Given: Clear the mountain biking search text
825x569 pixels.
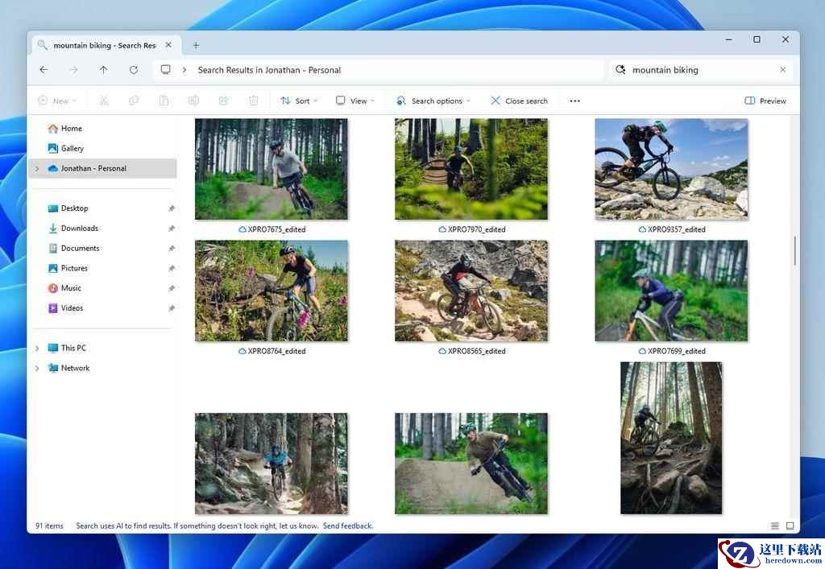Looking at the screenshot, I should 783,70.
